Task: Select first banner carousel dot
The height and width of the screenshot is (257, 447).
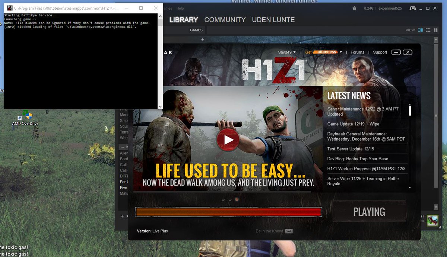Action: pos(223,199)
